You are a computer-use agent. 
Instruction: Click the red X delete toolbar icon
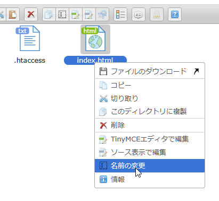[31, 14]
